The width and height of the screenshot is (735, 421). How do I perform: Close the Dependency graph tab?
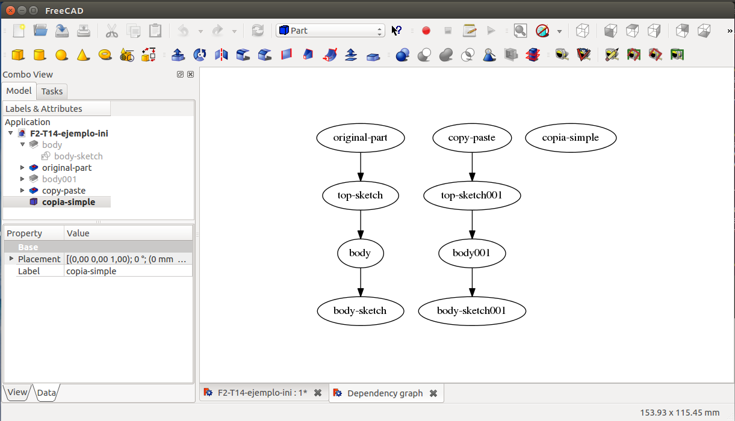point(433,393)
